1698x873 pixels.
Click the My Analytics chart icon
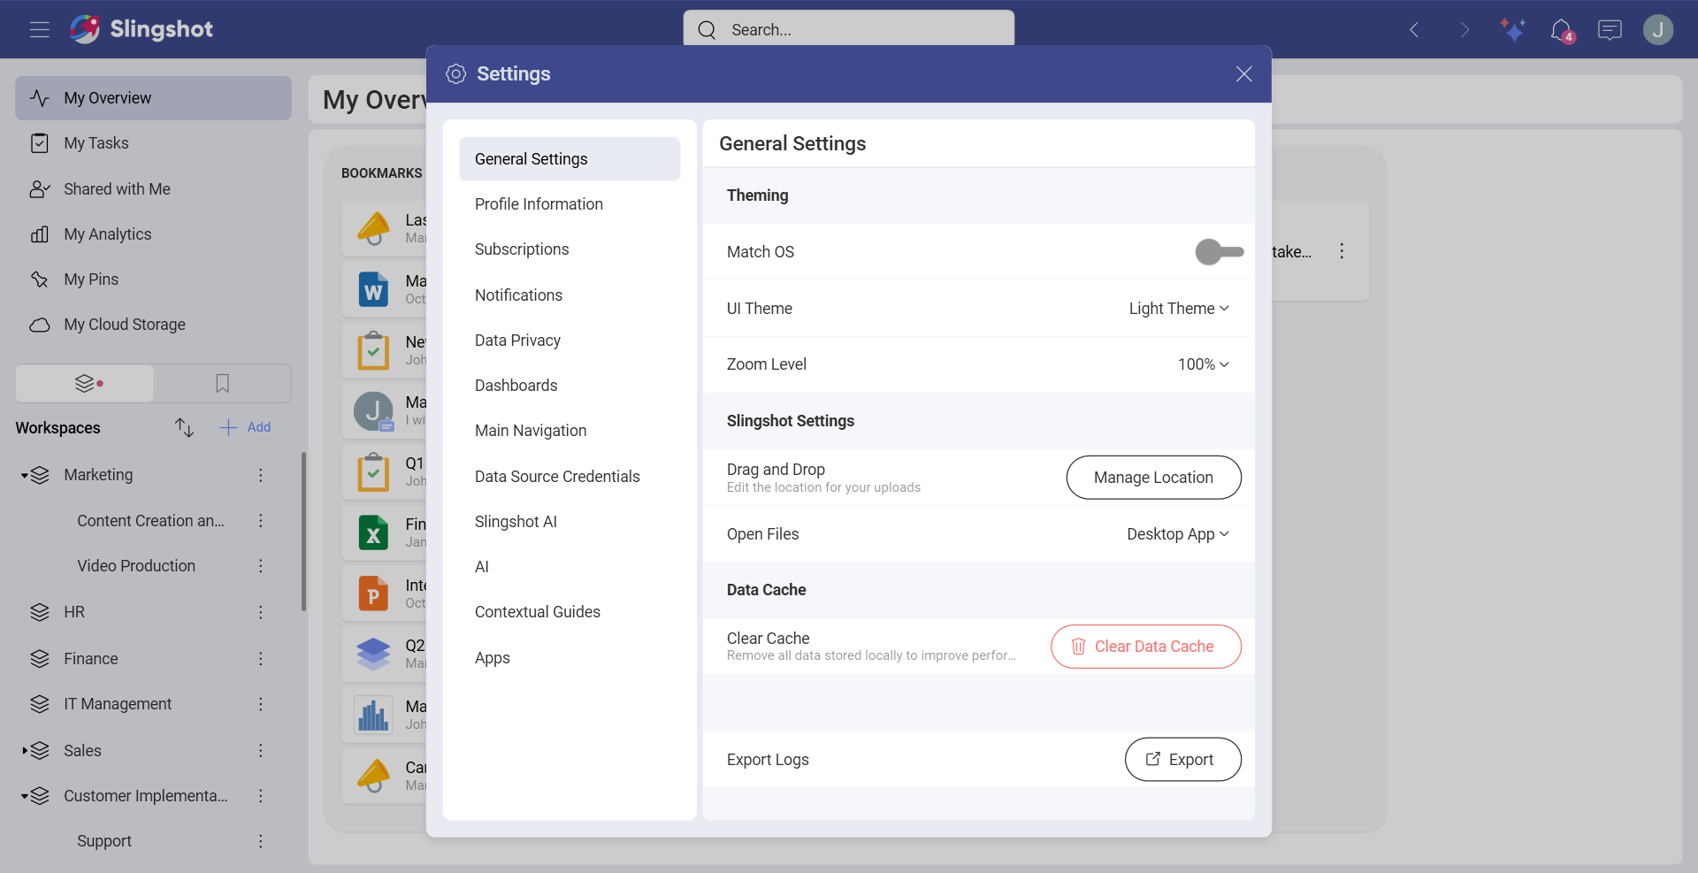coord(40,234)
